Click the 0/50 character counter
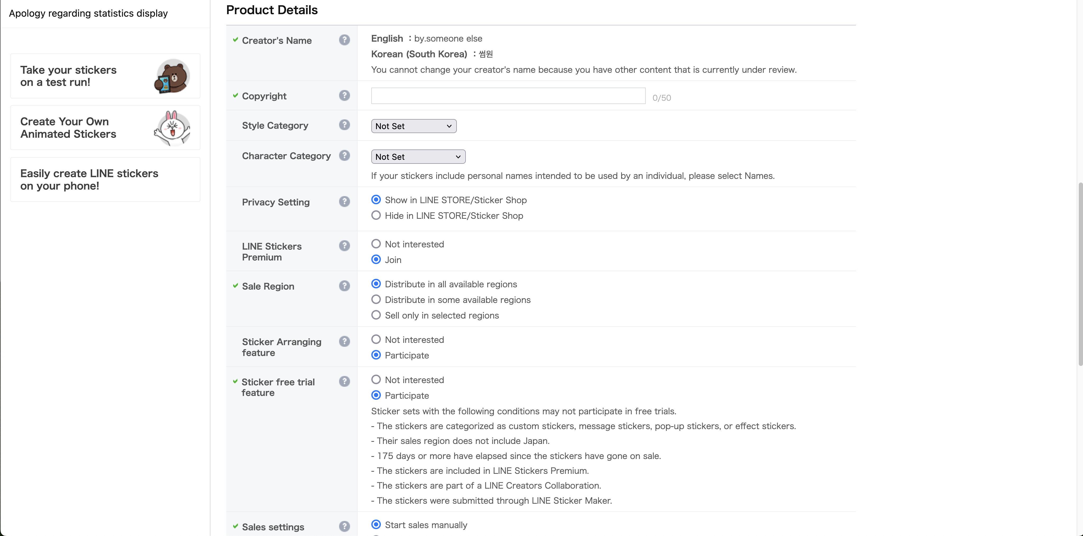 pyautogui.click(x=661, y=98)
